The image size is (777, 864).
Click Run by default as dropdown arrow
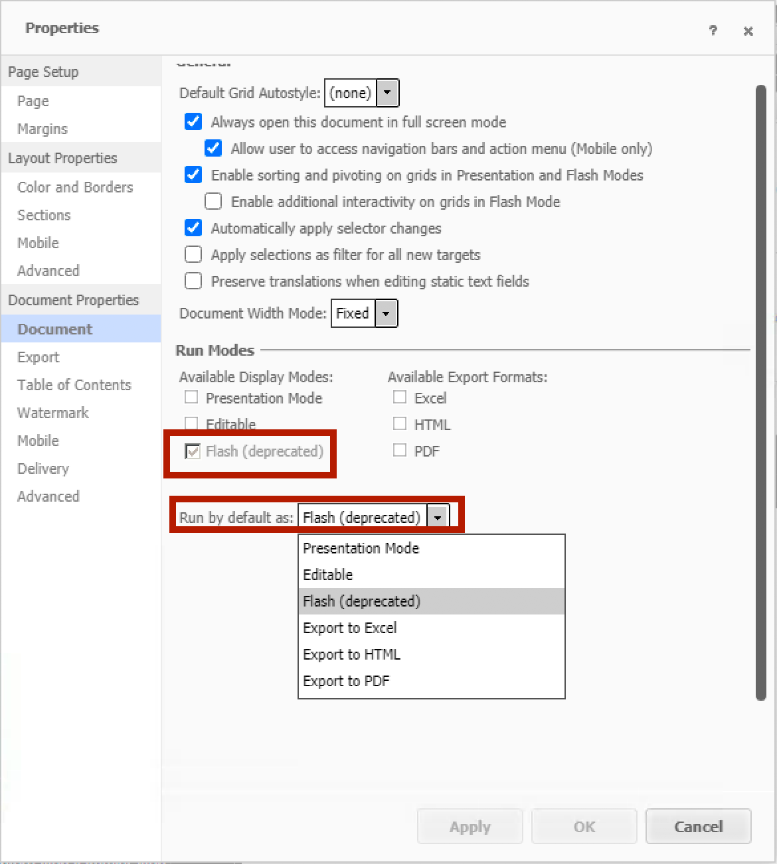pos(438,518)
